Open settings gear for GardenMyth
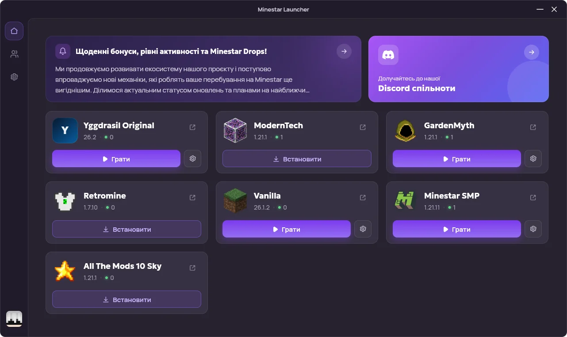 pyautogui.click(x=533, y=159)
